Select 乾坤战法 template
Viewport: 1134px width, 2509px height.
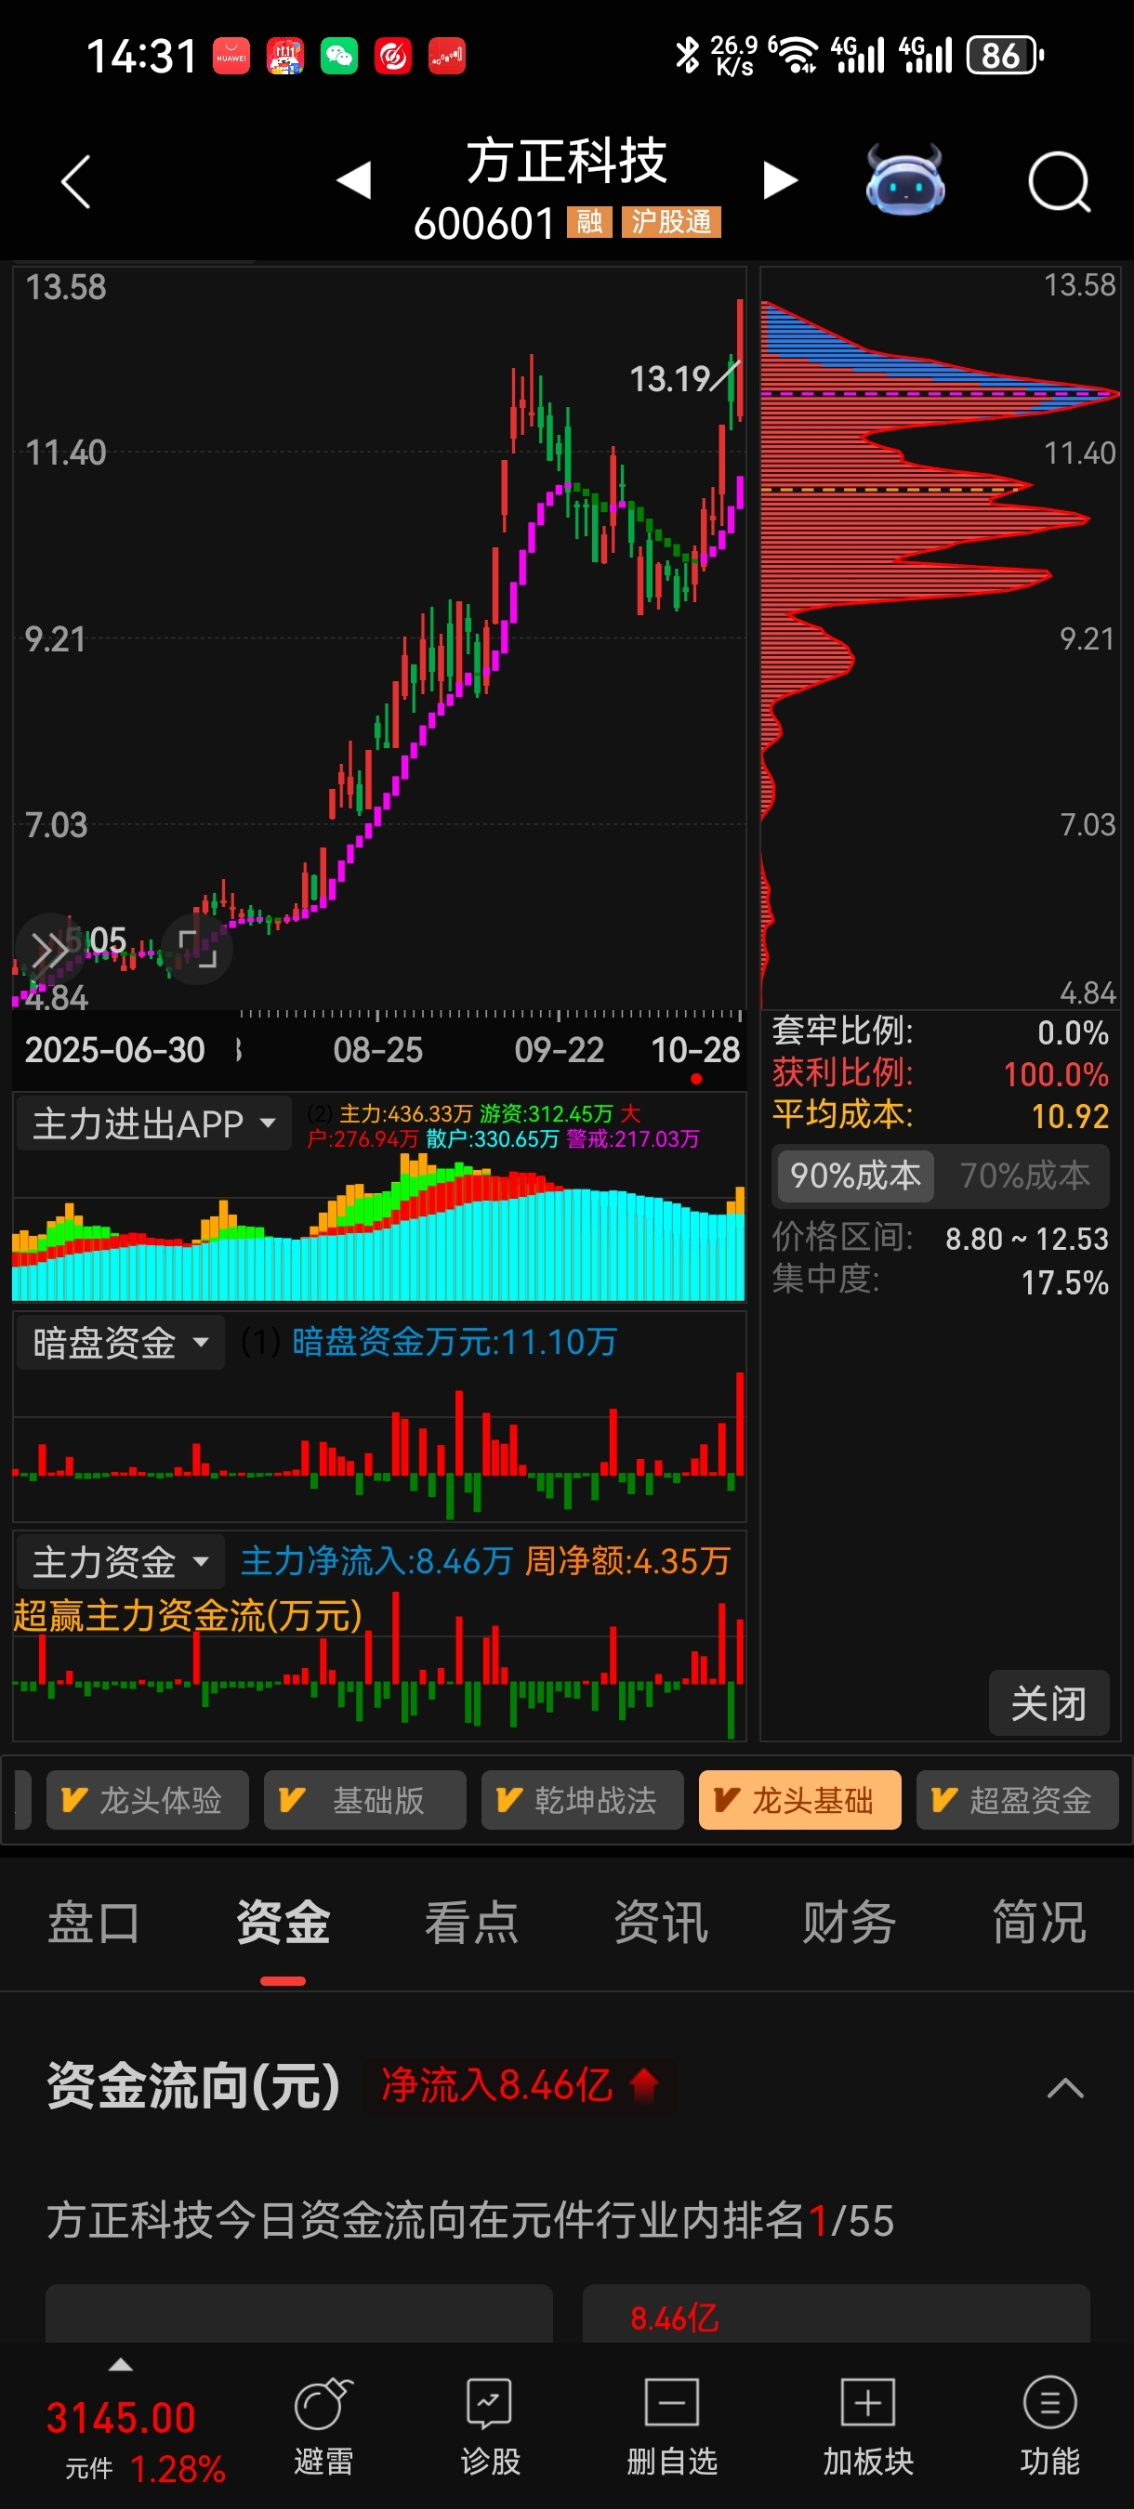[x=582, y=1800]
